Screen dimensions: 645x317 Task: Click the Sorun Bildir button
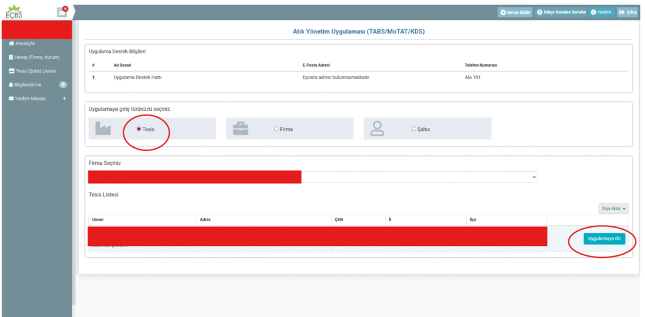(x=515, y=12)
